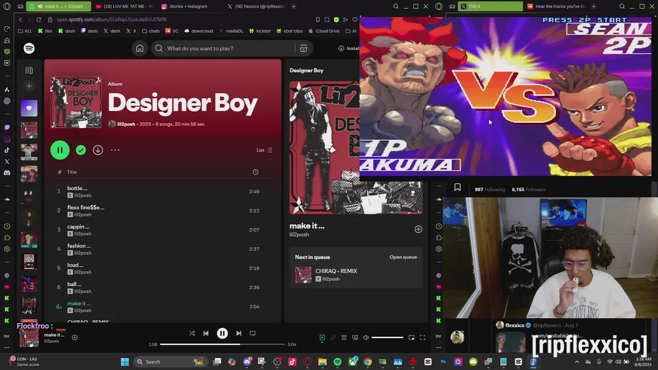
Task: Open history clock in right window sidebar
Action: coord(438,226)
